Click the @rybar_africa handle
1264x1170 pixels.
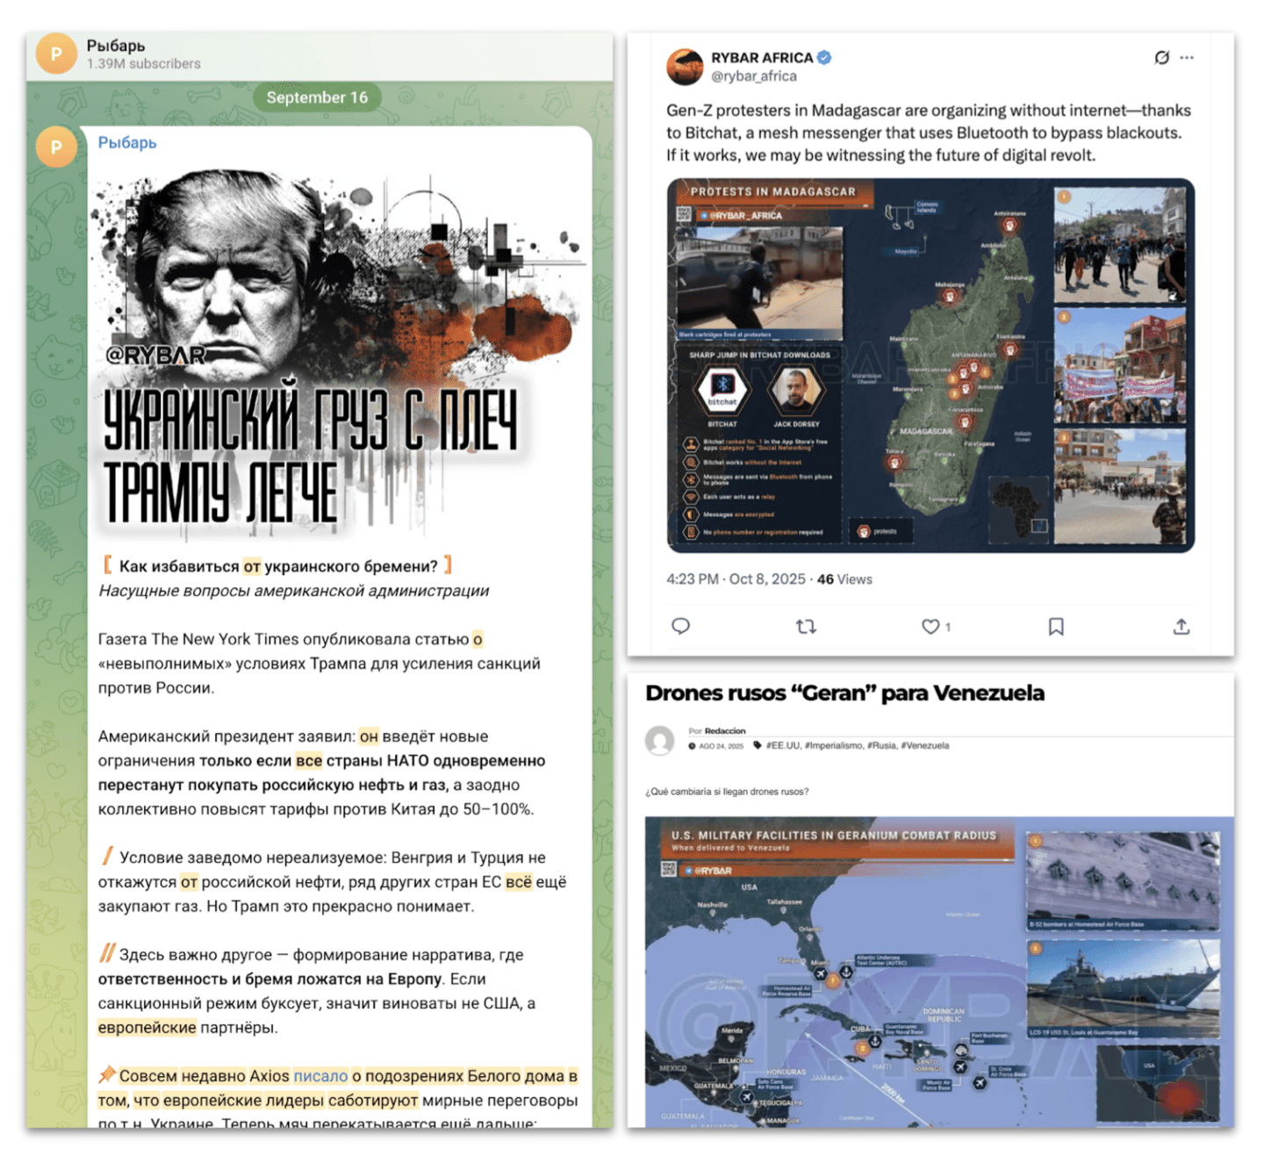click(754, 76)
